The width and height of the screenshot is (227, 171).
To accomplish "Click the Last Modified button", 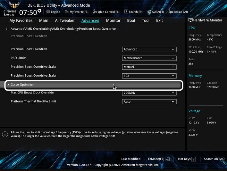I will [x=131, y=159].
